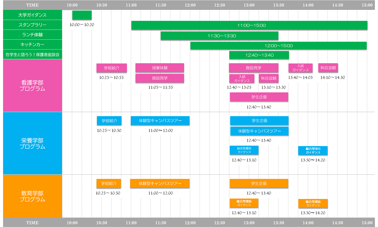Screen dimensions: 378x227
Task: Click the pink 授業体験 block
Action: pos(160,68)
